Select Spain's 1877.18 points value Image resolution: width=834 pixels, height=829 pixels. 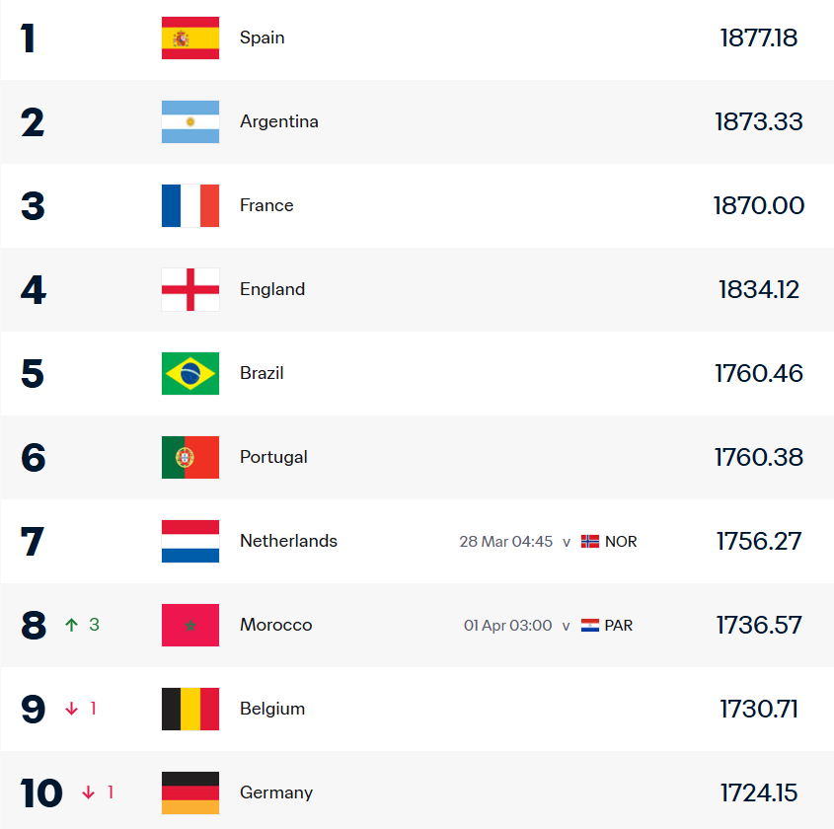(758, 38)
